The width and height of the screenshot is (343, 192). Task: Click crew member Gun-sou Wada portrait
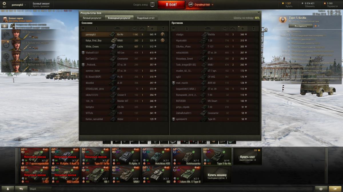click(16, 67)
